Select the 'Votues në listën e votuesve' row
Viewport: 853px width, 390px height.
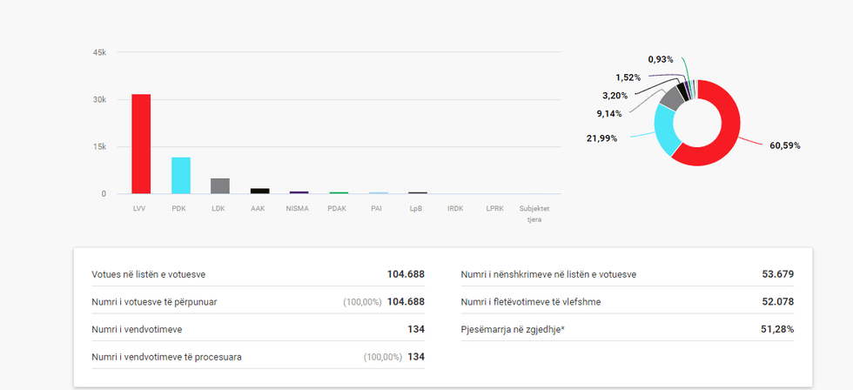[x=258, y=274]
